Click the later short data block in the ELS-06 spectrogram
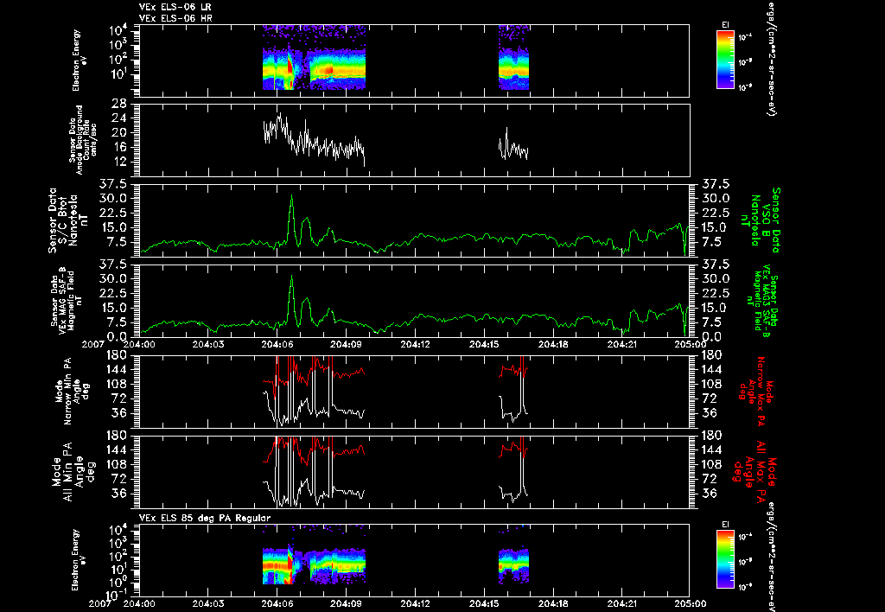The image size is (885, 612). (x=513, y=58)
